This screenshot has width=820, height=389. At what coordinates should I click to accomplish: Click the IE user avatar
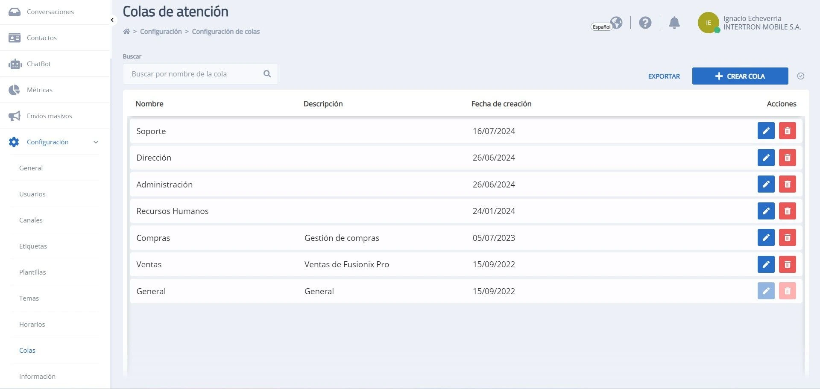708,23
